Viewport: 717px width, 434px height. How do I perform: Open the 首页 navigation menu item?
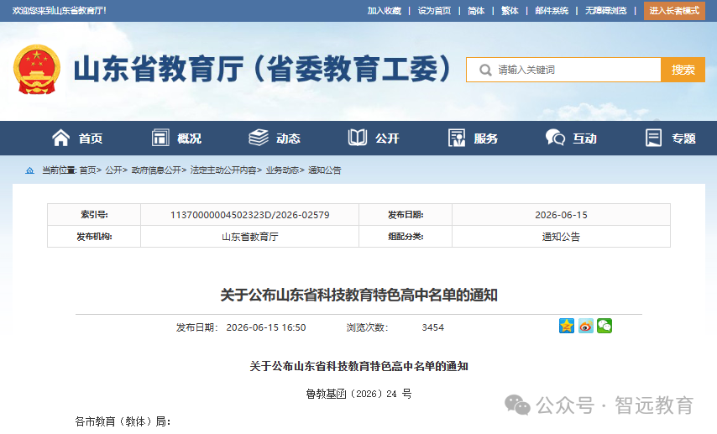91,139
